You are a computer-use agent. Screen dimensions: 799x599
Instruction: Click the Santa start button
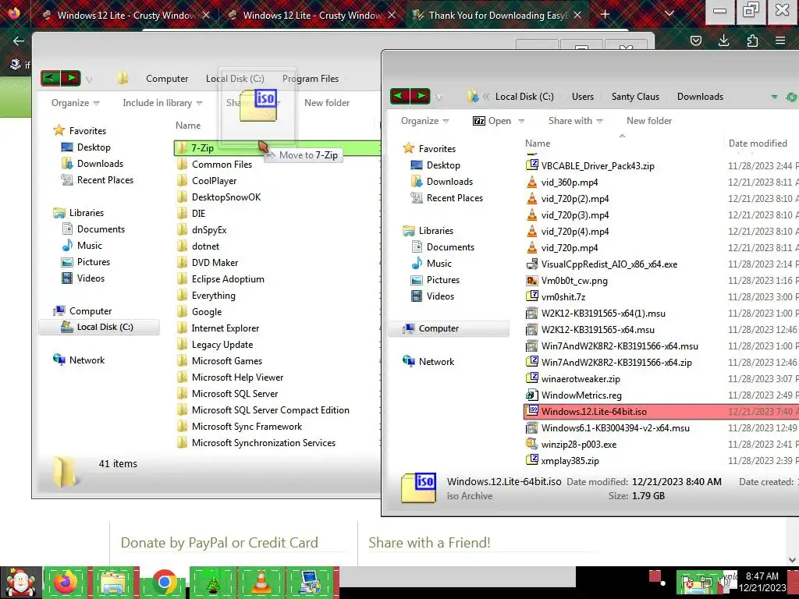[20, 583]
